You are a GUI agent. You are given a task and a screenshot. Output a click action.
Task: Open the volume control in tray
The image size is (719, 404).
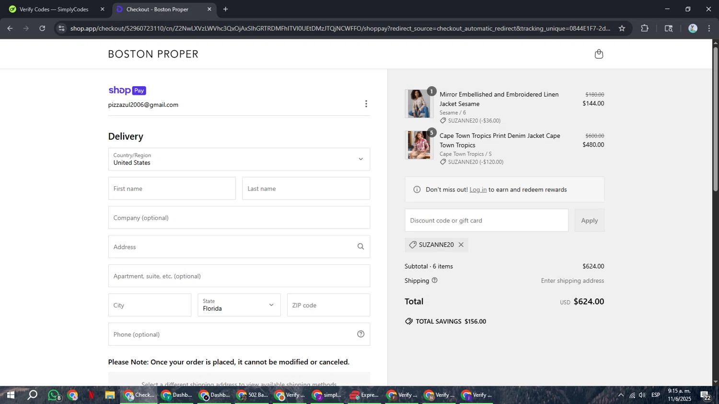[642, 395]
